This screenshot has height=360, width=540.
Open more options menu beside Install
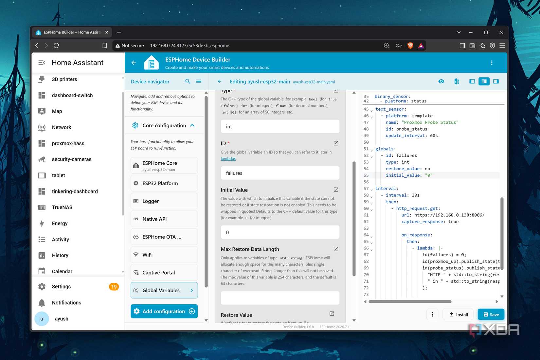(x=432, y=315)
